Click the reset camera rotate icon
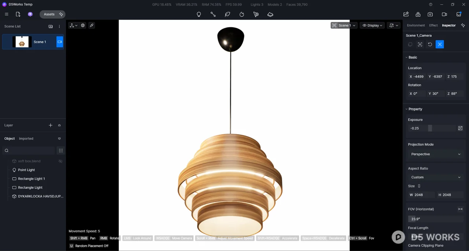The height and width of the screenshot is (251, 469). point(430,44)
